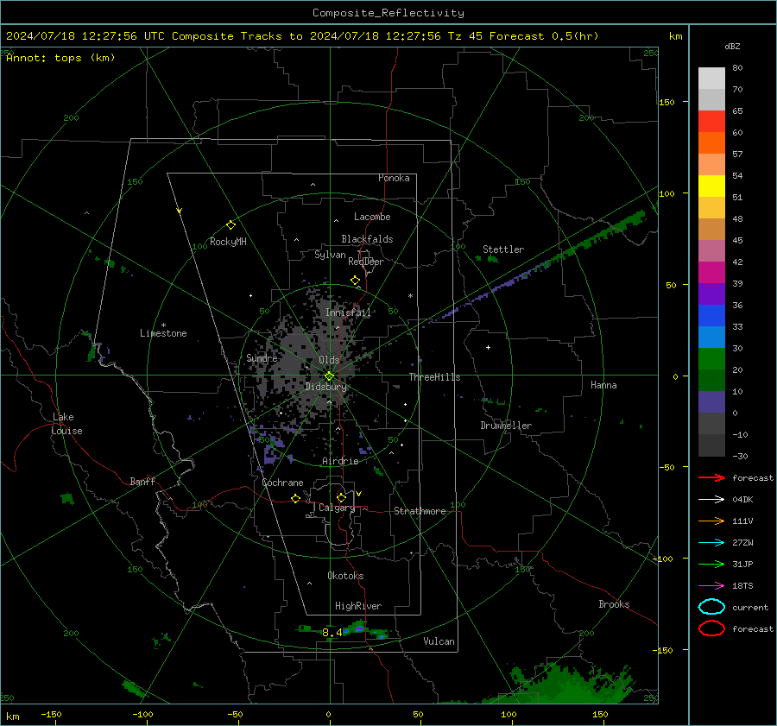Click the Ponoka city label

pyautogui.click(x=394, y=178)
